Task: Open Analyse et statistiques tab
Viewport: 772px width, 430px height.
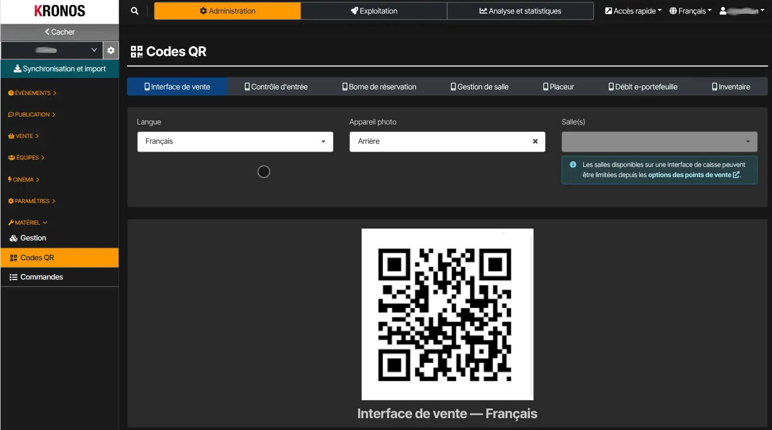Action: [520, 11]
